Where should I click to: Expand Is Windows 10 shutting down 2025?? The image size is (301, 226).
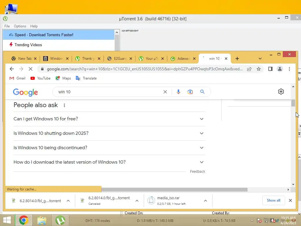coord(109,133)
